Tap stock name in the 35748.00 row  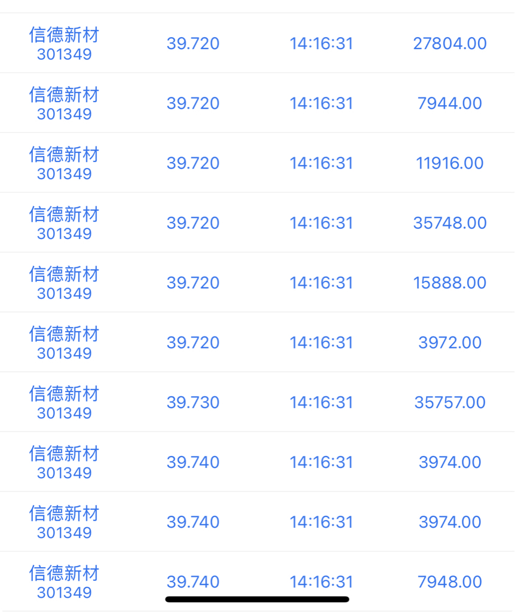pos(65,215)
